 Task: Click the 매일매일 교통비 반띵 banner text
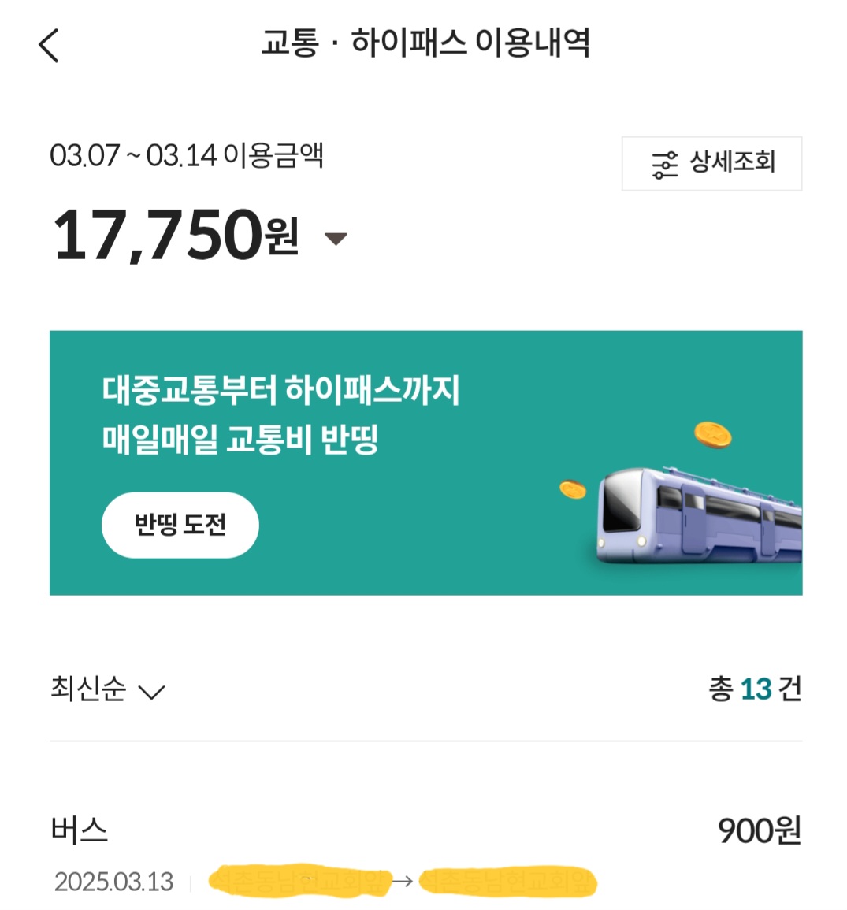coord(240,439)
